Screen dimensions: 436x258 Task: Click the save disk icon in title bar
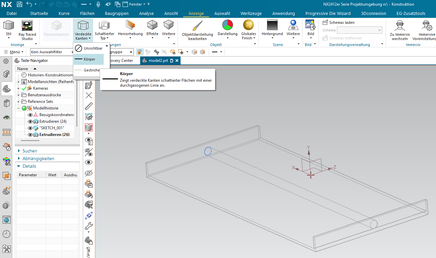click(x=19, y=4)
